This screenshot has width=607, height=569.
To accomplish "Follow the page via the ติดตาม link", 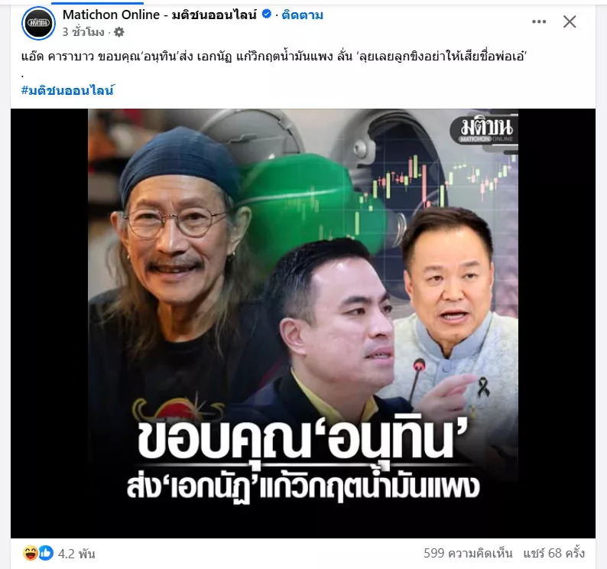I will (x=302, y=15).
